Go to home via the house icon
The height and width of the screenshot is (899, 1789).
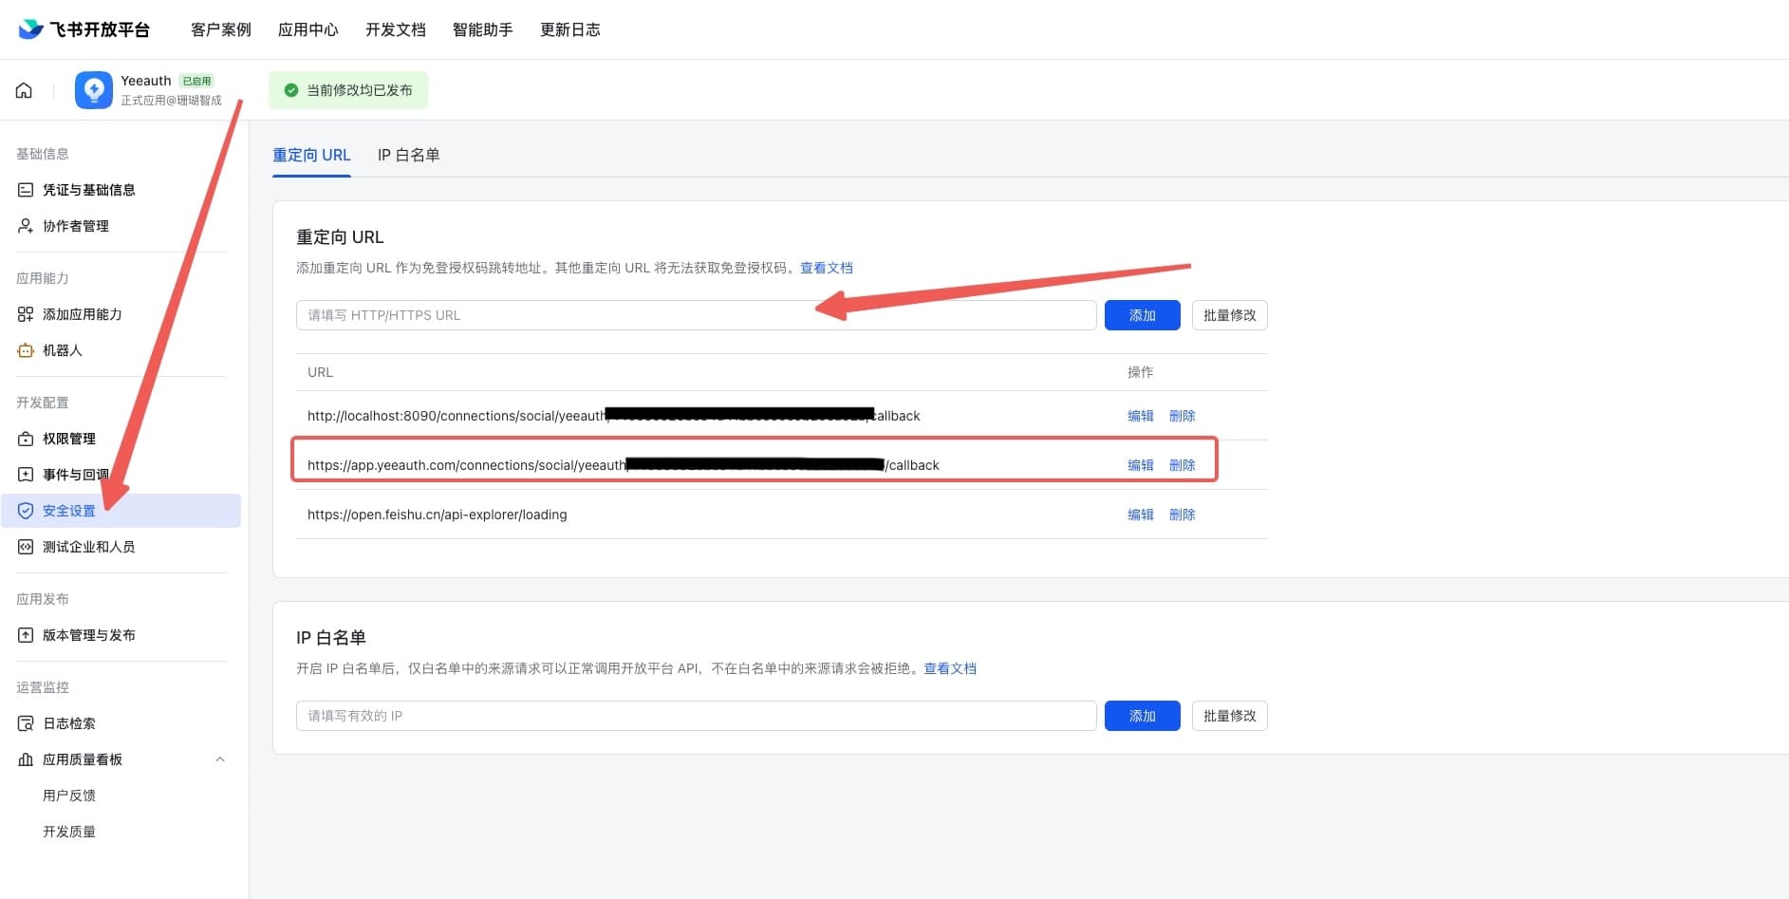tap(24, 90)
